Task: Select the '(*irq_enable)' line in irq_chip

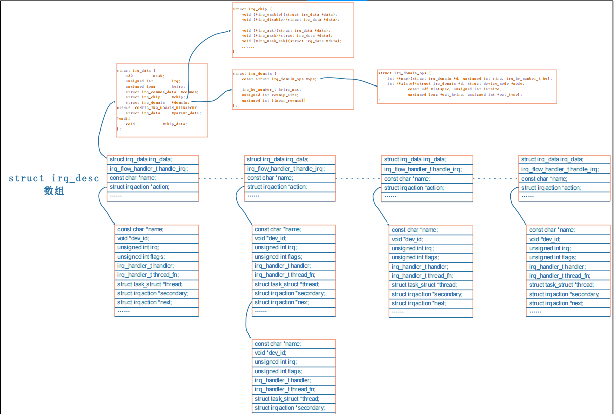Action: pyautogui.click(x=290, y=14)
